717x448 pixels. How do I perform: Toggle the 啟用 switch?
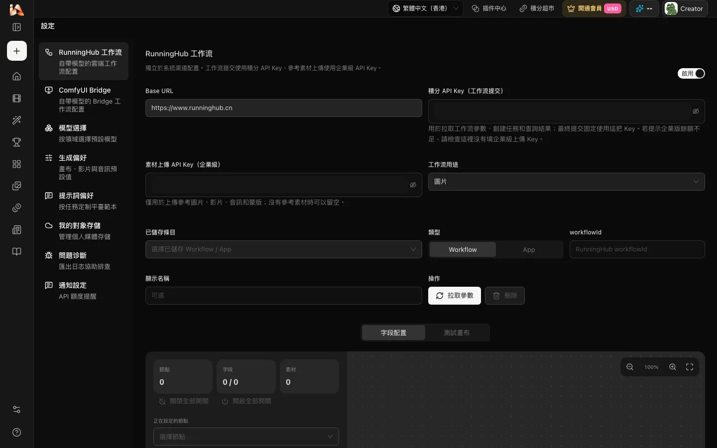(x=691, y=73)
